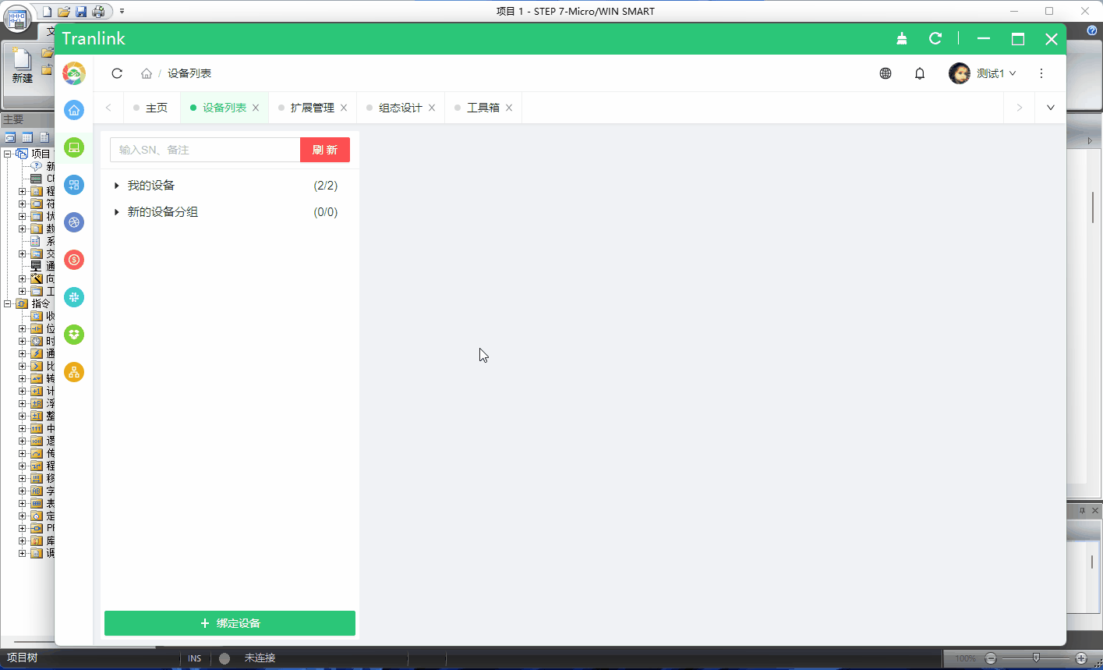Screen dimensions: 1103x670
Task: Click the broom clean icon in Tranlink title bar
Action: pyautogui.click(x=902, y=39)
